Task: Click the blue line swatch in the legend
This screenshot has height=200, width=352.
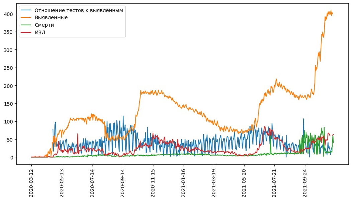Action: [x=26, y=10]
